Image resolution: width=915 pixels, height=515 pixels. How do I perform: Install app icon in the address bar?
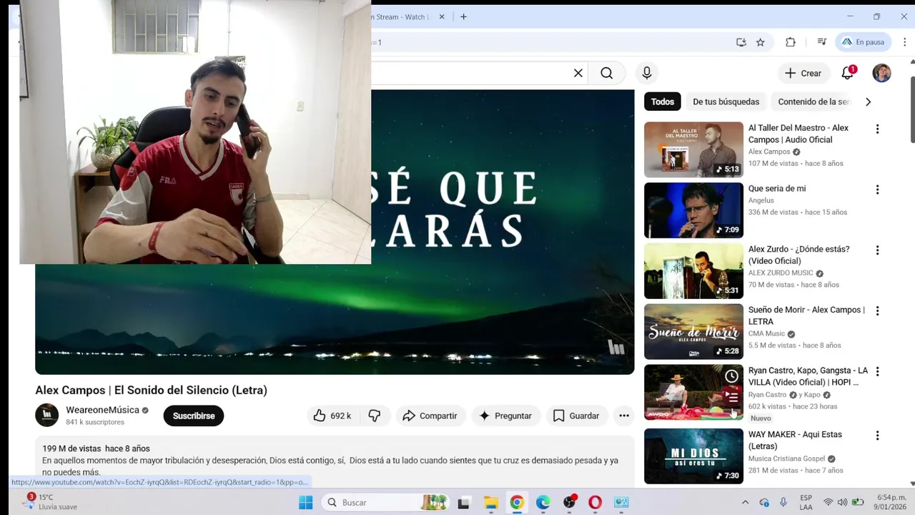741,42
